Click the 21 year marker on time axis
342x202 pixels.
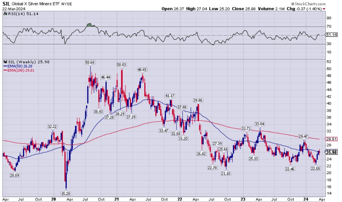click(x=117, y=199)
